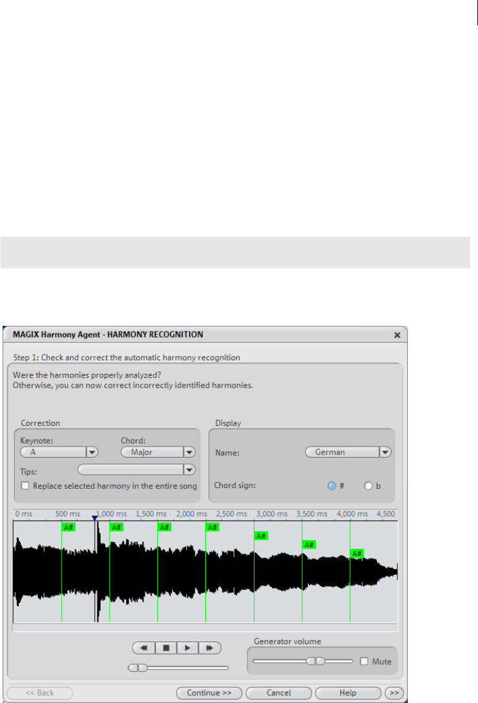
Task: Click the playback position slider handle
Action: (x=138, y=668)
